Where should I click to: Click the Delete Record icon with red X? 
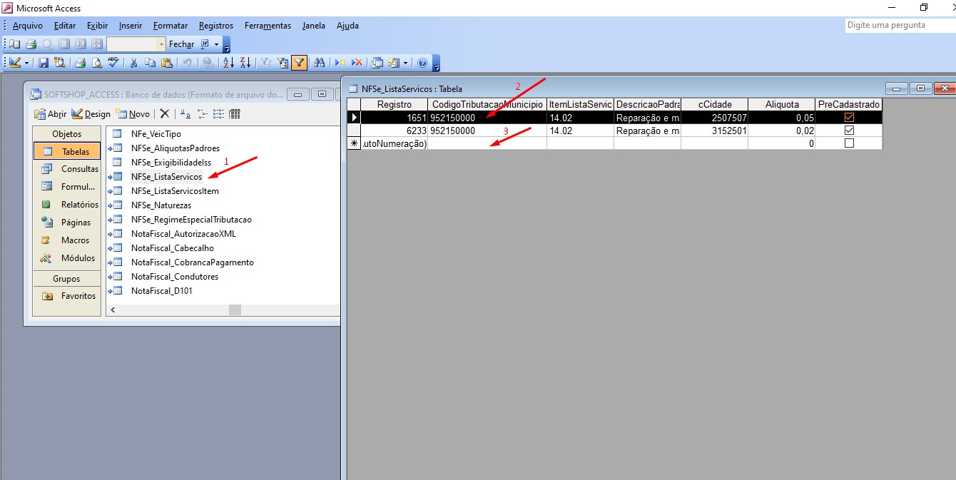(357, 63)
